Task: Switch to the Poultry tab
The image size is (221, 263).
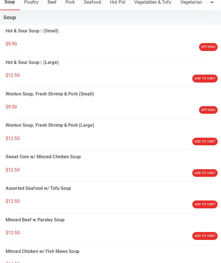Action: (x=31, y=3)
